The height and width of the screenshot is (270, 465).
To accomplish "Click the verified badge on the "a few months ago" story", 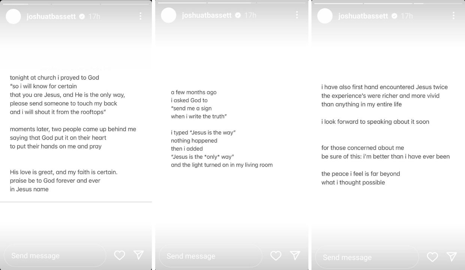I will coord(238,15).
